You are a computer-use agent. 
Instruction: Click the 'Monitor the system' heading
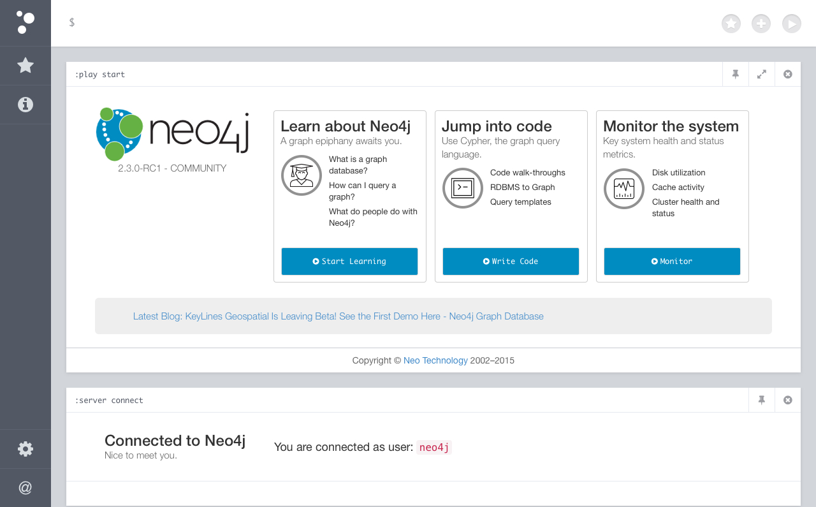671,126
